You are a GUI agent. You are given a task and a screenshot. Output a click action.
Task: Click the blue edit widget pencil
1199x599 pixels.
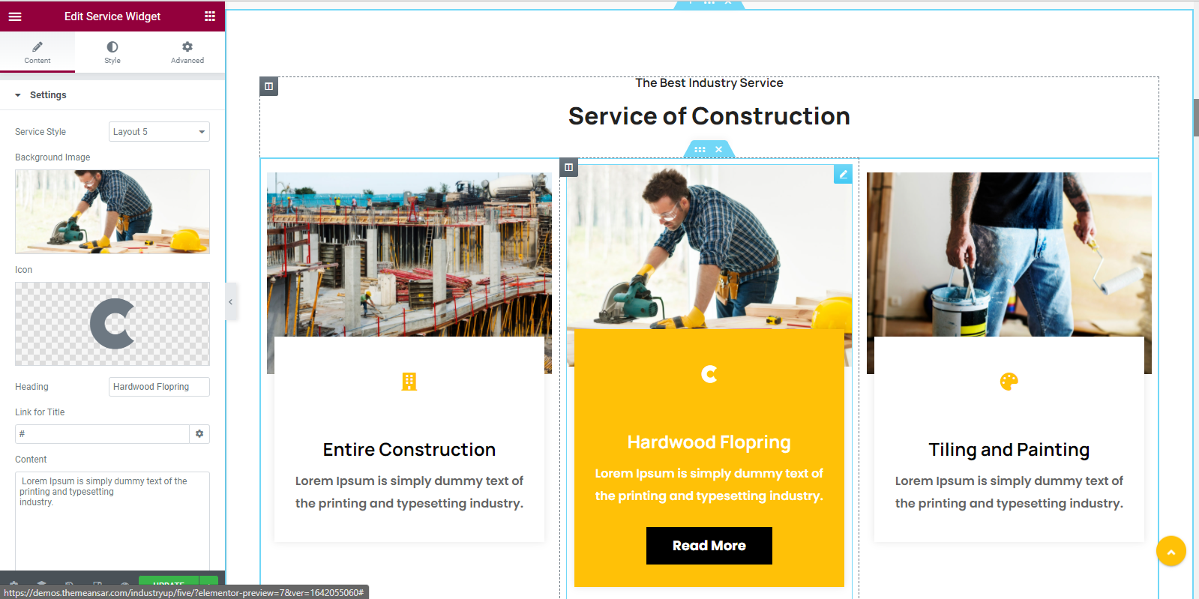[x=843, y=174]
